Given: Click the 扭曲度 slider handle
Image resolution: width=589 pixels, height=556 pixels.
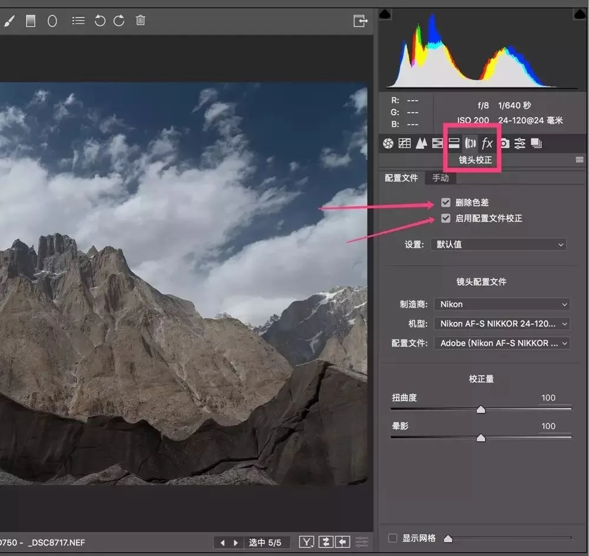Looking at the screenshot, I should coord(481,409).
